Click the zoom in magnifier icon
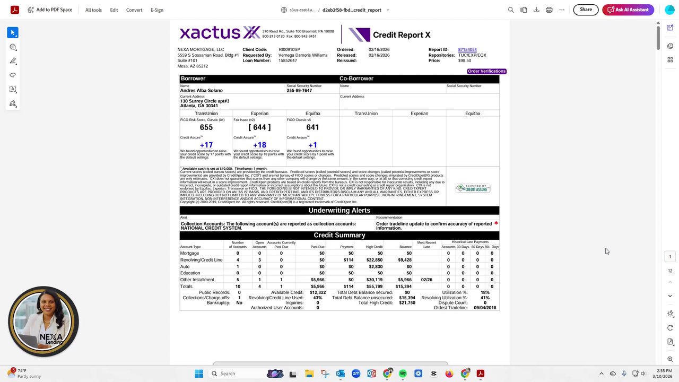The width and height of the screenshot is (679, 382). (670, 359)
